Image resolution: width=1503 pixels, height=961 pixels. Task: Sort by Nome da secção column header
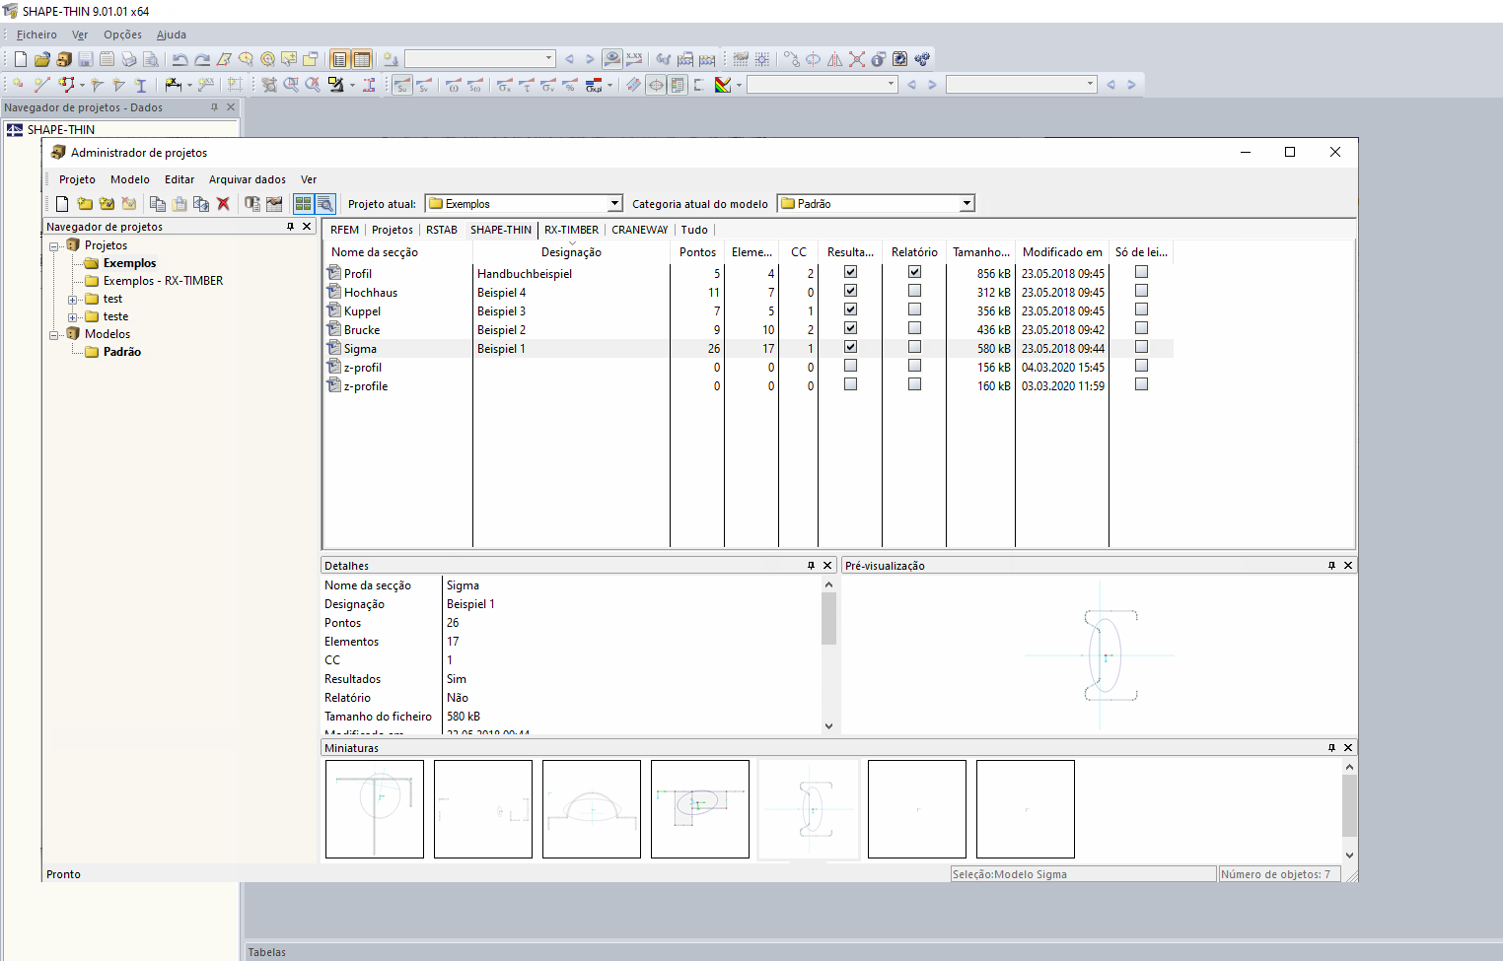pyautogui.click(x=397, y=252)
